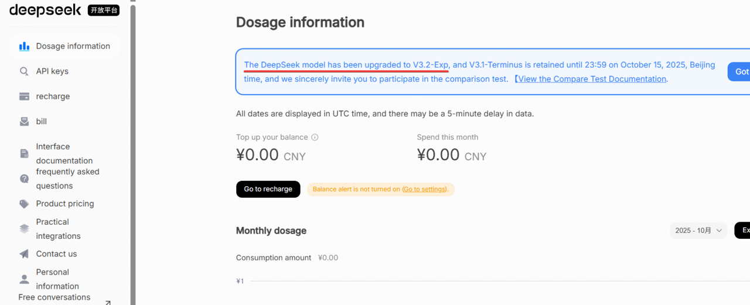Open Free conversations external link
750x305 pixels.
coord(108,302)
